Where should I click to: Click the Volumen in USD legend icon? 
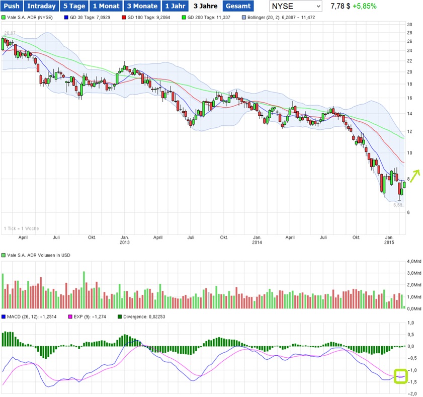coord(4,256)
